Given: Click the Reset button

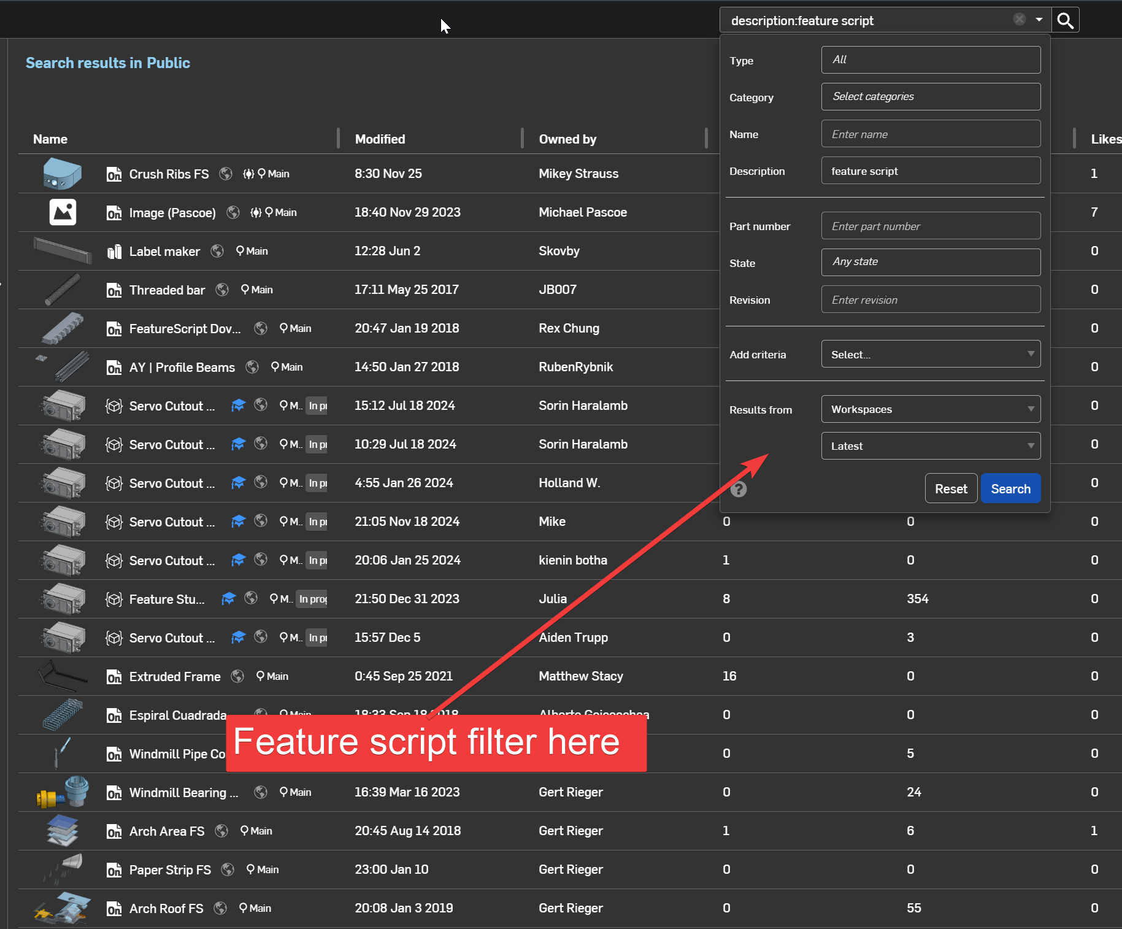Looking at the screenshot, I should [950, 489].
